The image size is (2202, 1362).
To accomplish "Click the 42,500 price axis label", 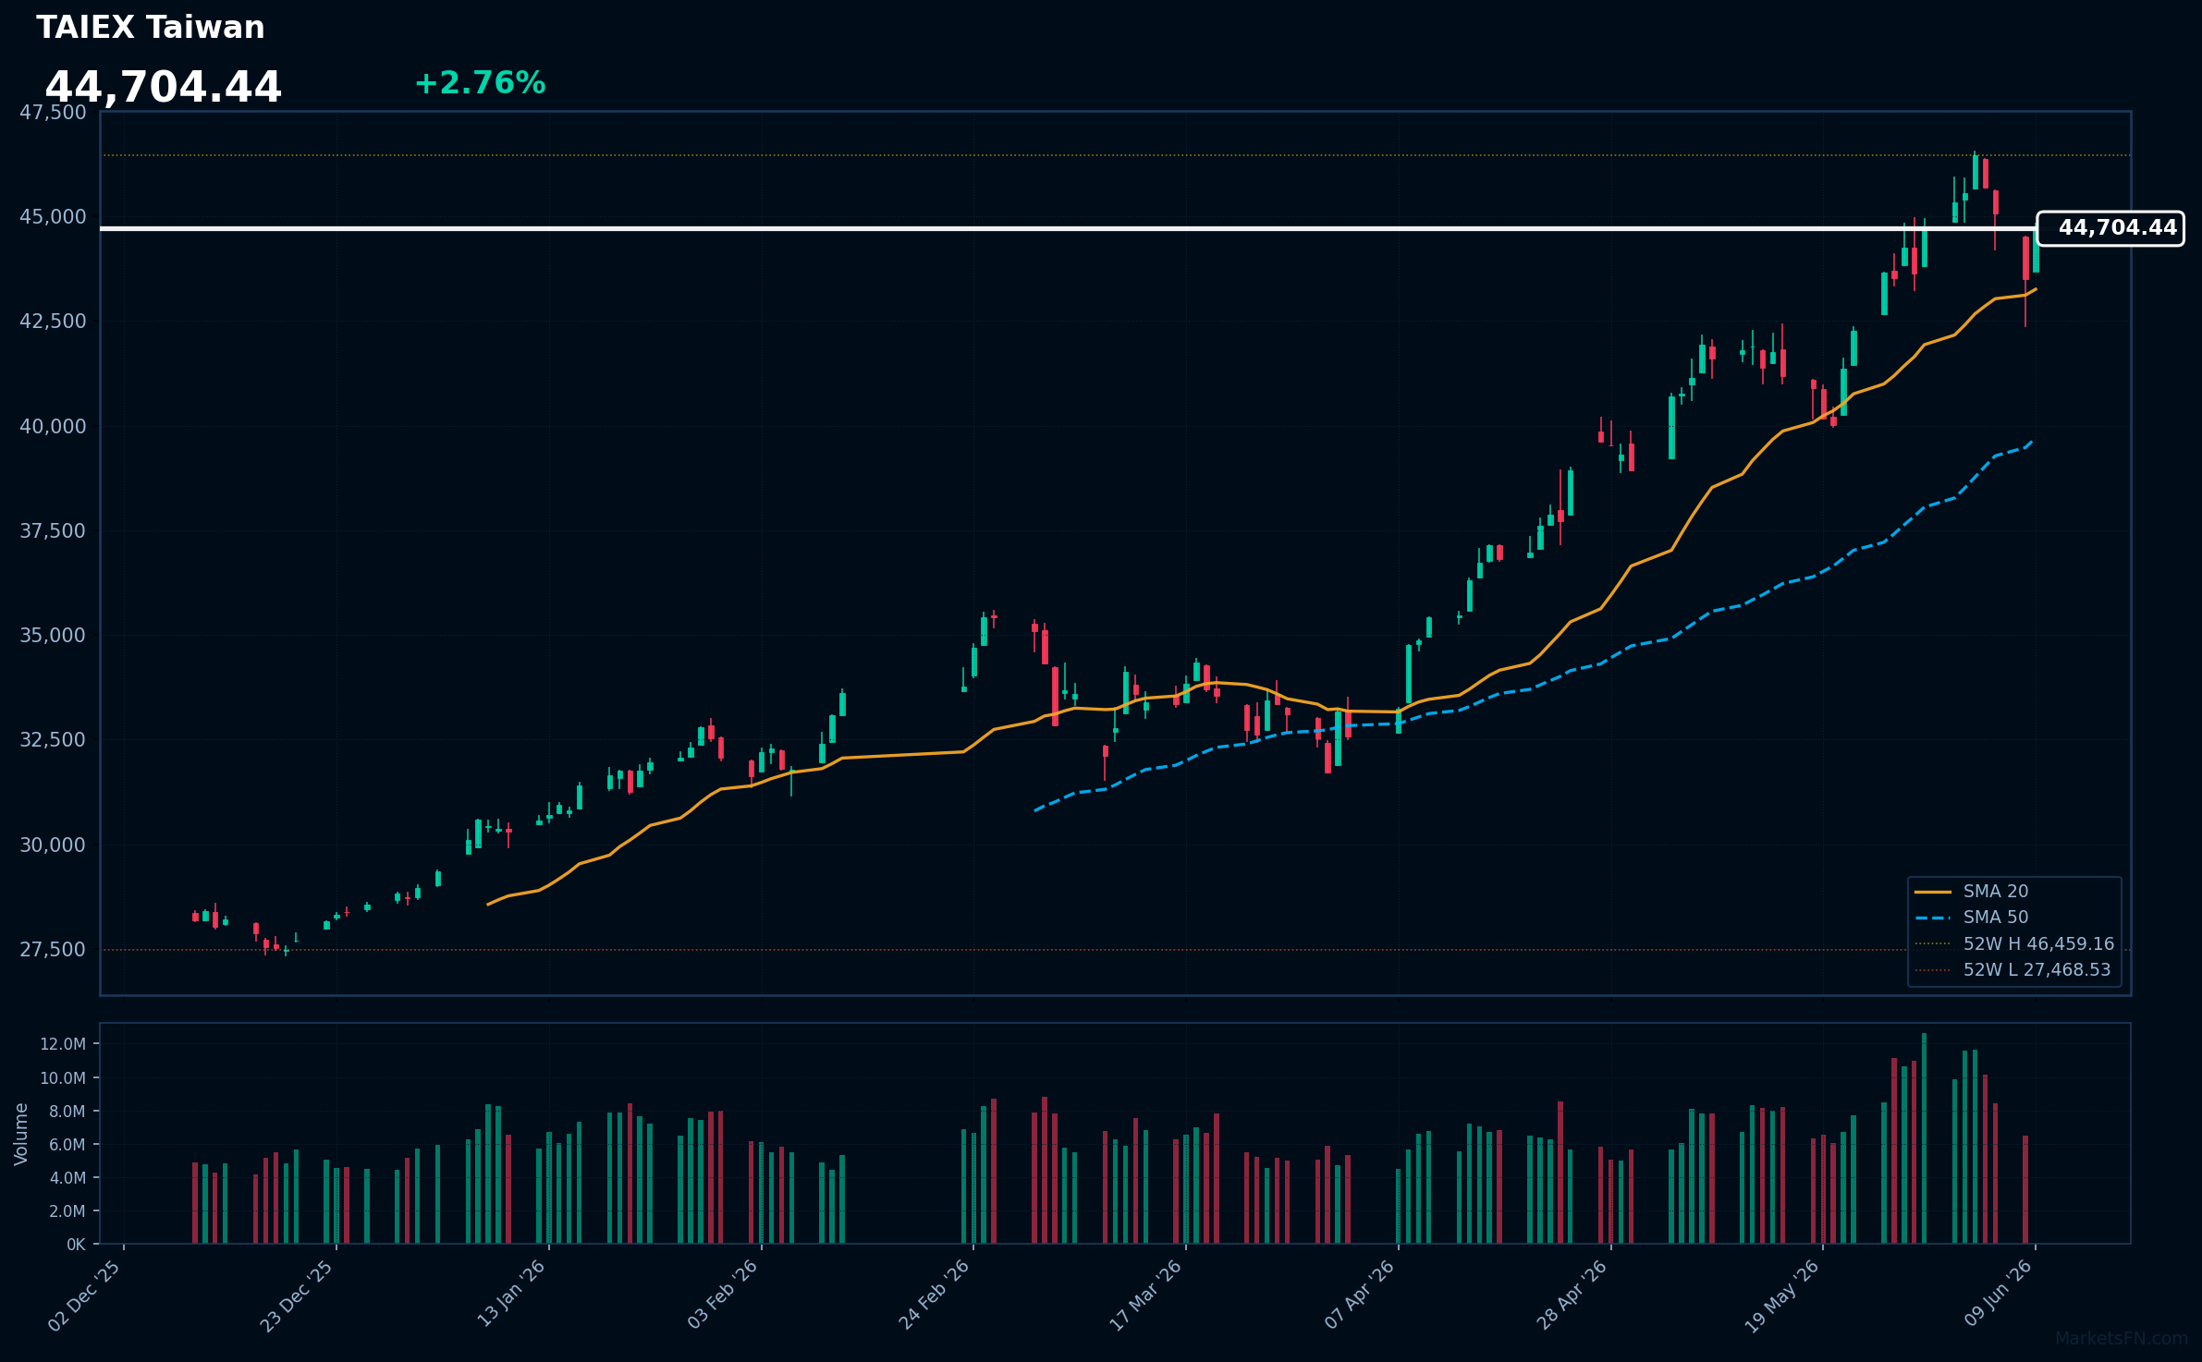I will point(53,322).
